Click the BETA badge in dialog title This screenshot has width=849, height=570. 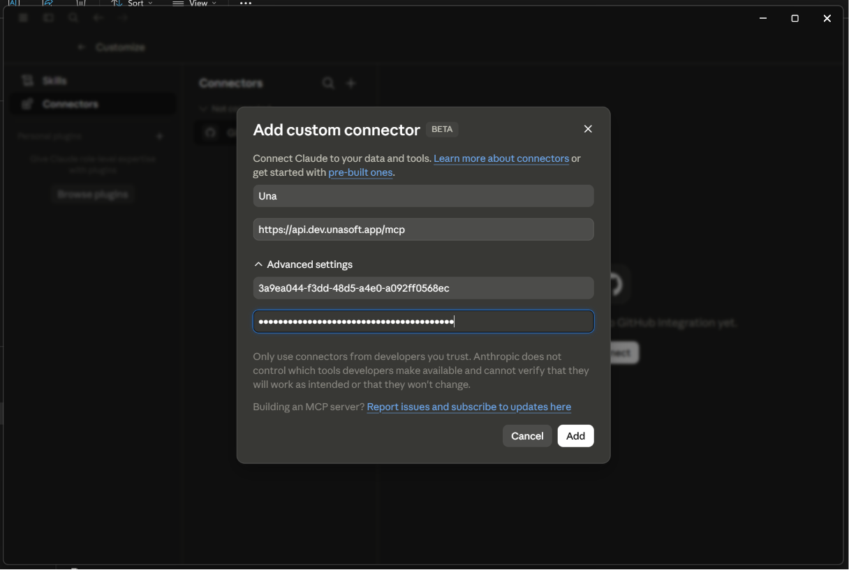click(x=442, y=129)
